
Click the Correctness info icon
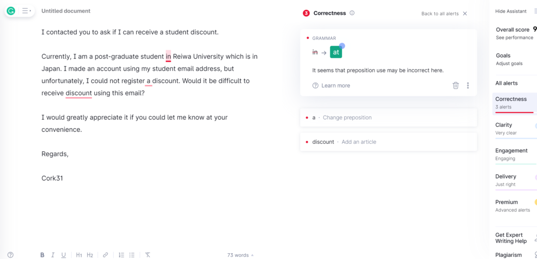coord(352,13)
